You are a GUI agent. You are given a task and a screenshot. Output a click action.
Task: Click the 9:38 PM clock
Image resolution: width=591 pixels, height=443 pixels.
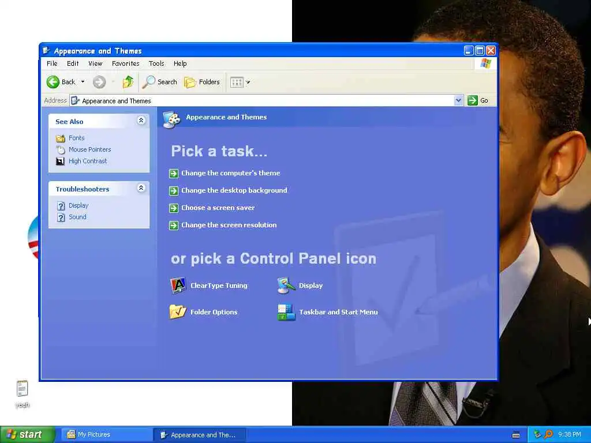pos(570,435)
